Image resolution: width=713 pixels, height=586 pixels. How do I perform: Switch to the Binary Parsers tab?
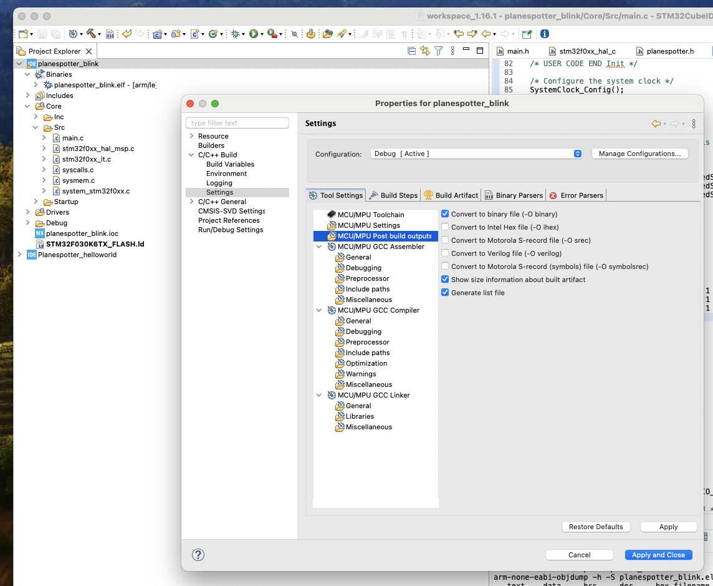coord(514,195)
